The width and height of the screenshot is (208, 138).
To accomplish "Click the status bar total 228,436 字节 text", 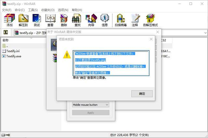I will [129, 135].
